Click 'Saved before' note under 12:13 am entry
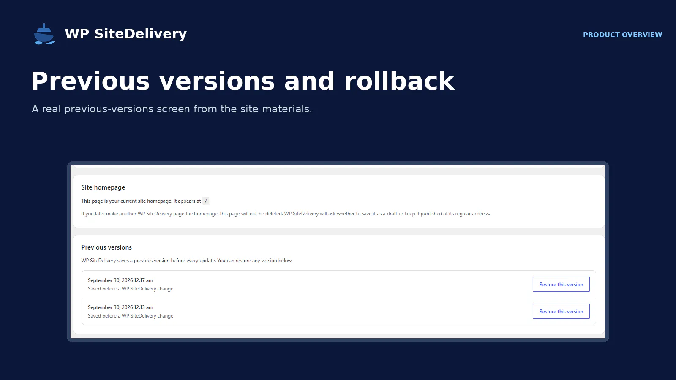The height and width of the screenshot is (380, 676). [131, 316]
